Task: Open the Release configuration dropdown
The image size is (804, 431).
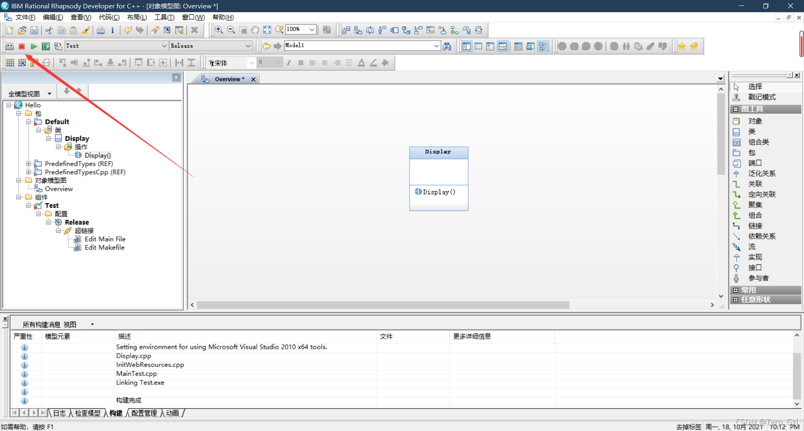Action: 248,46
